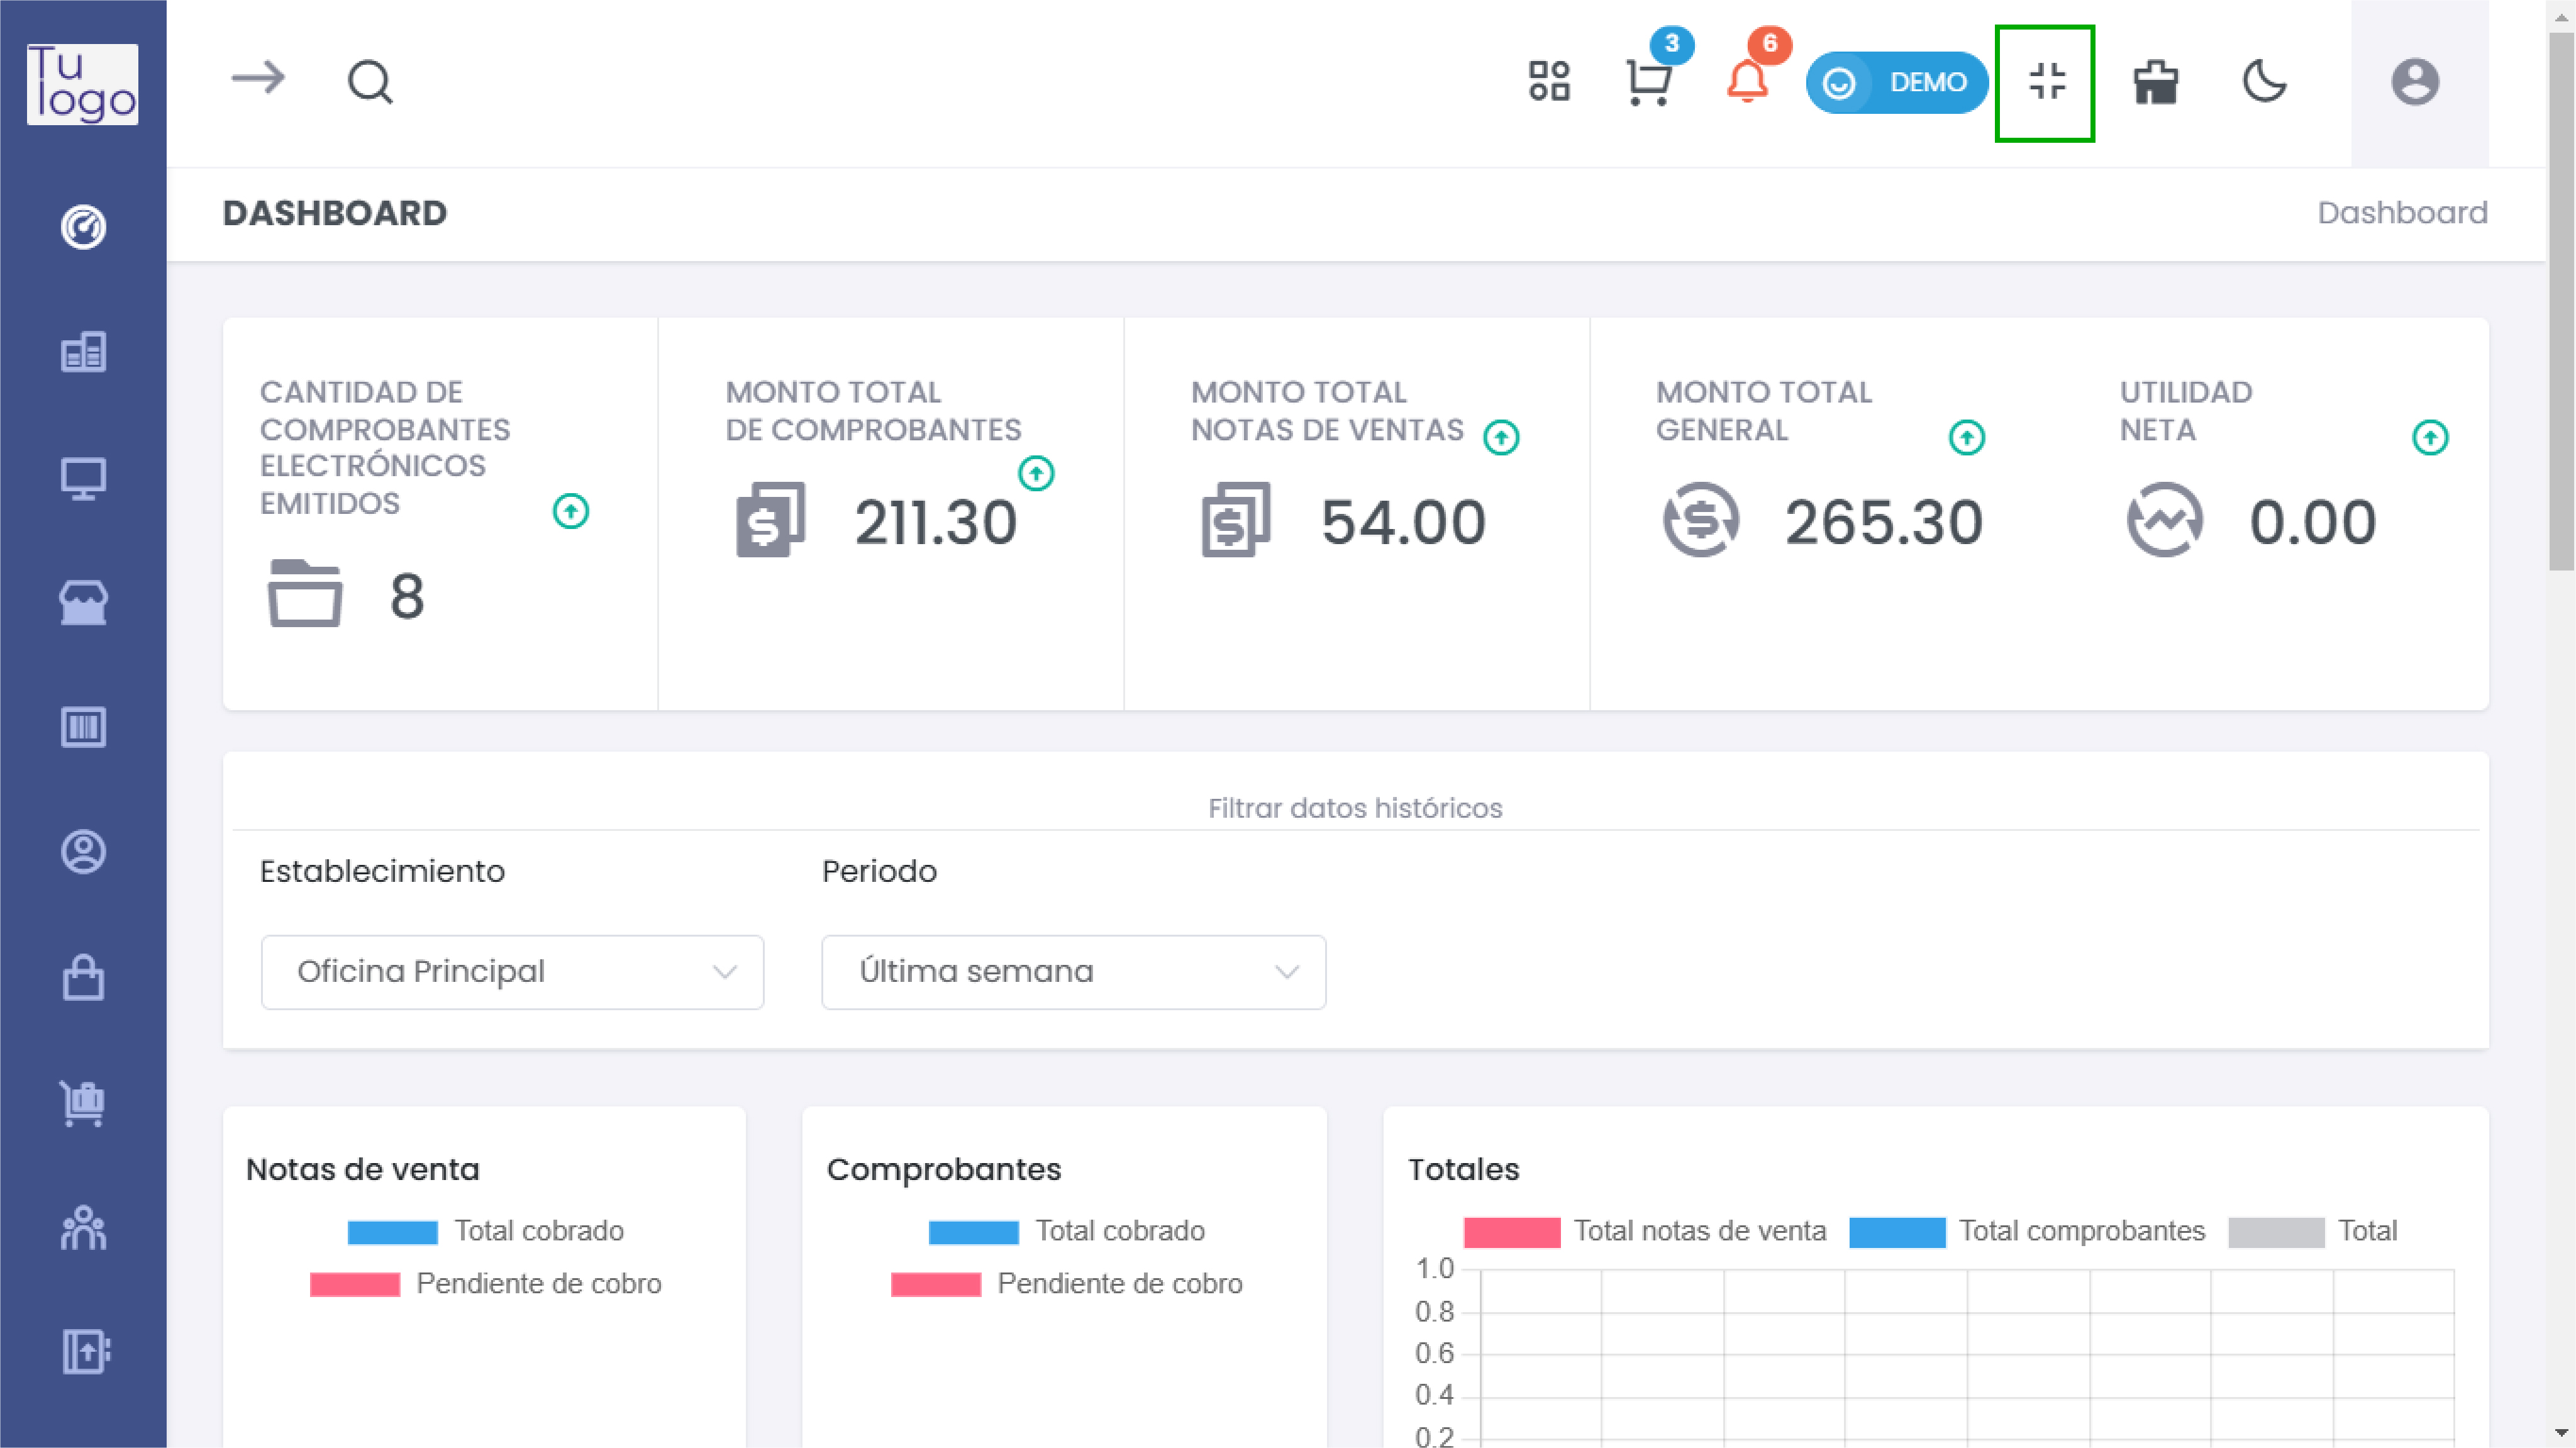Click the Tu logo link
Screen dimensions: 2576x1448
coord(83,84)
